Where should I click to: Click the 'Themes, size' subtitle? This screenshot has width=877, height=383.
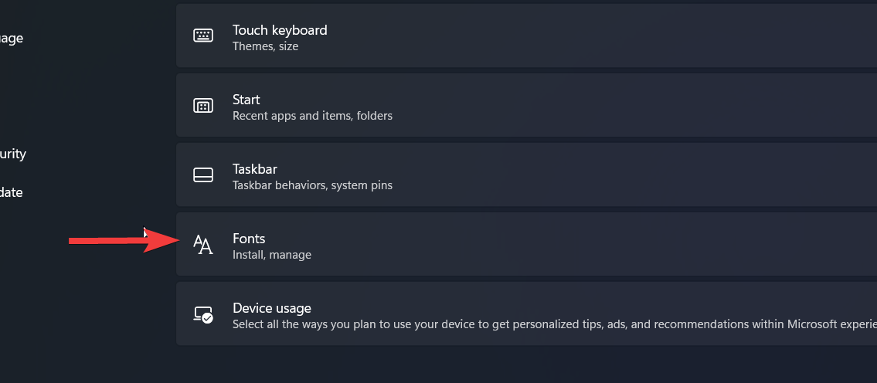tap(265, 46)
